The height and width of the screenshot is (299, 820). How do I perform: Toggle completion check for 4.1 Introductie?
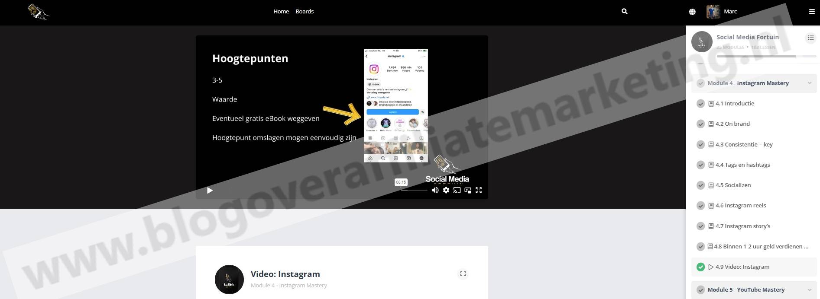click(700, 104)
